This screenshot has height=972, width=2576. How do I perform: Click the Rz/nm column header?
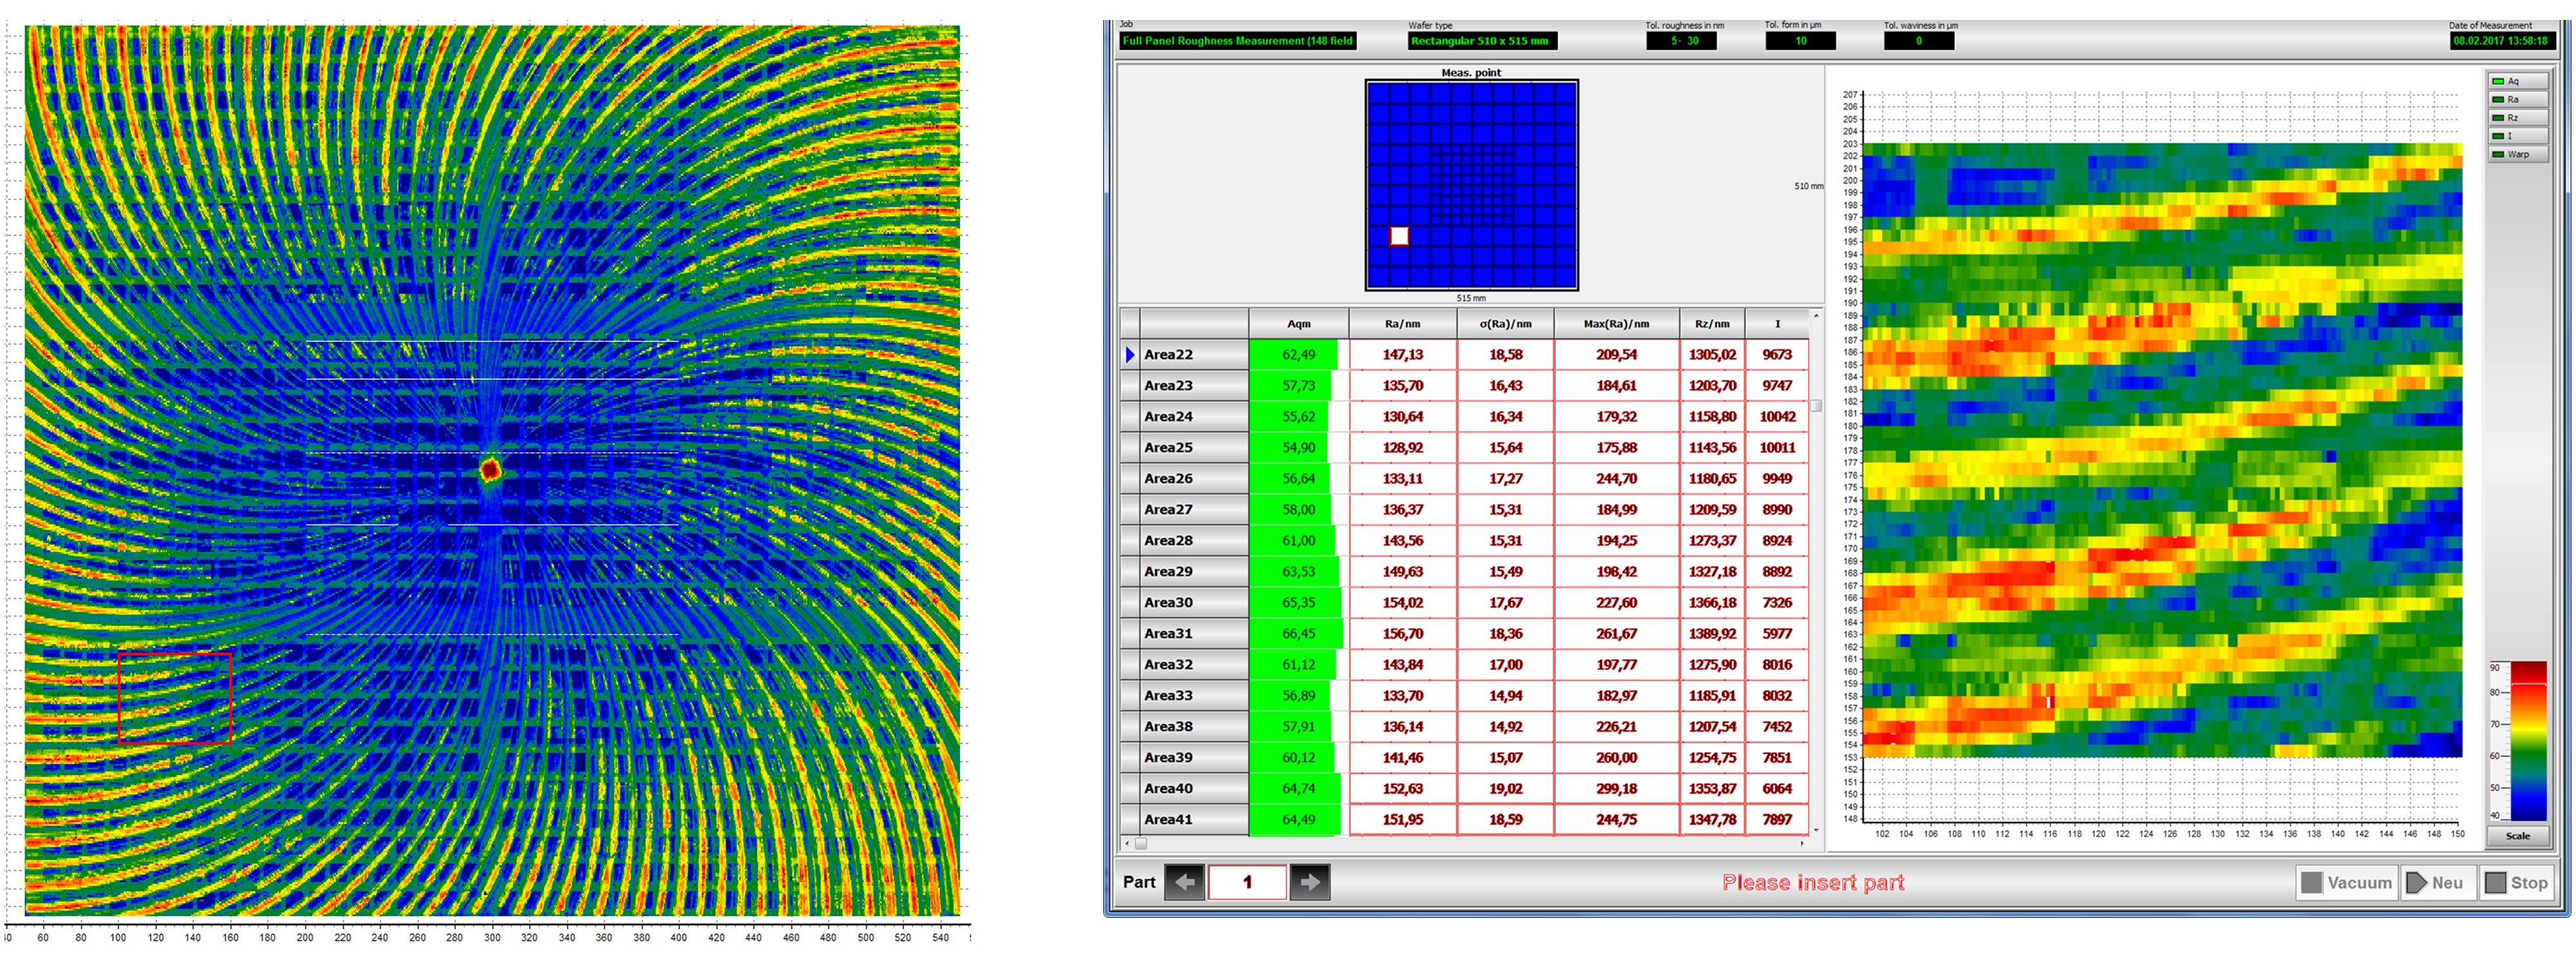(1712, 324)
